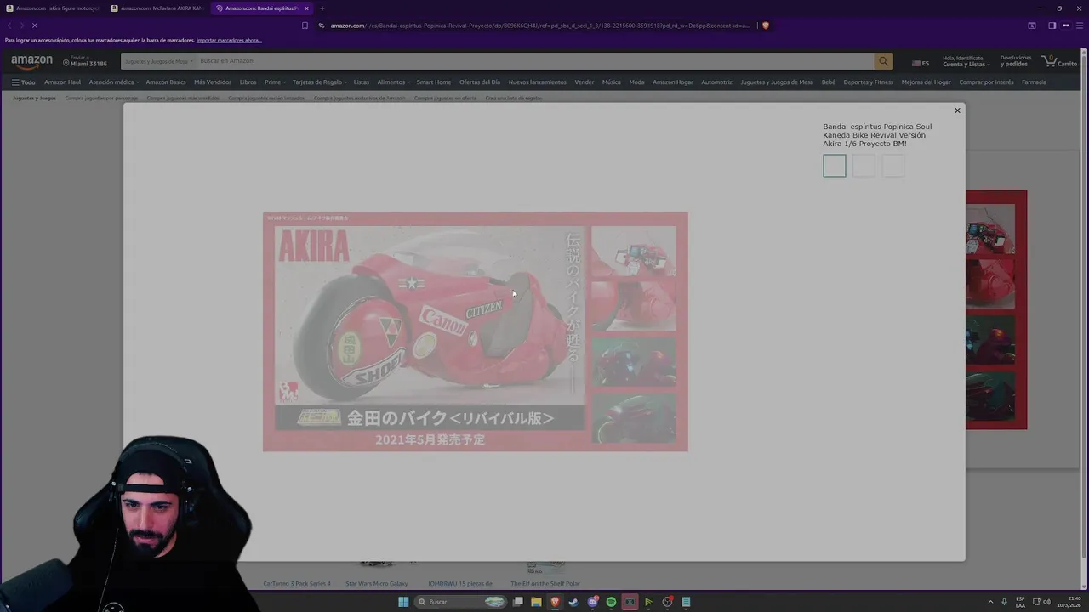Show hidden system tray icons
The width and height of the screenshot is (1089, 612).
(989, 602)
